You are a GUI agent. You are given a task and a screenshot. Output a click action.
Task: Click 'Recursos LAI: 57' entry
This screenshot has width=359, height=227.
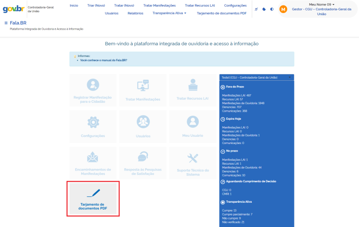(x=232, y=99)
